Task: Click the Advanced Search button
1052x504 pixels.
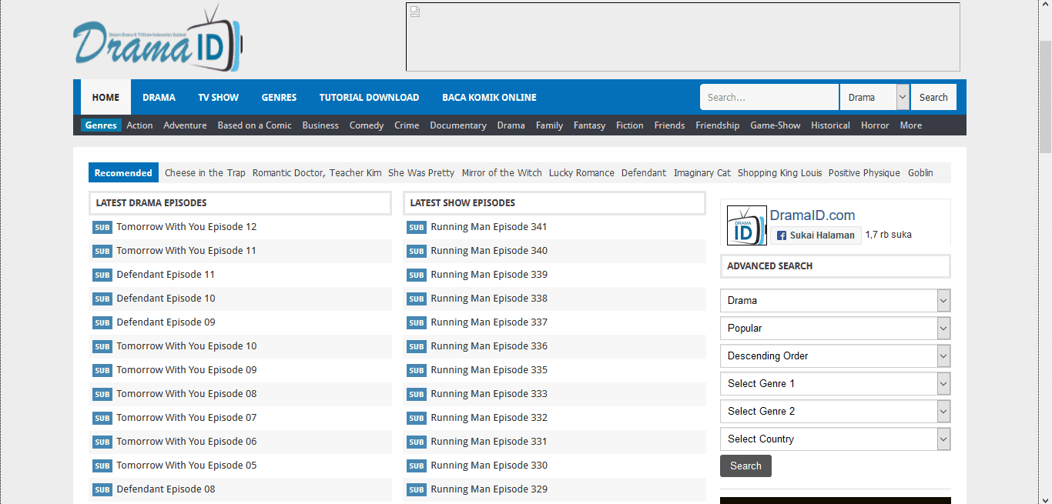Action: coord(745,466)
